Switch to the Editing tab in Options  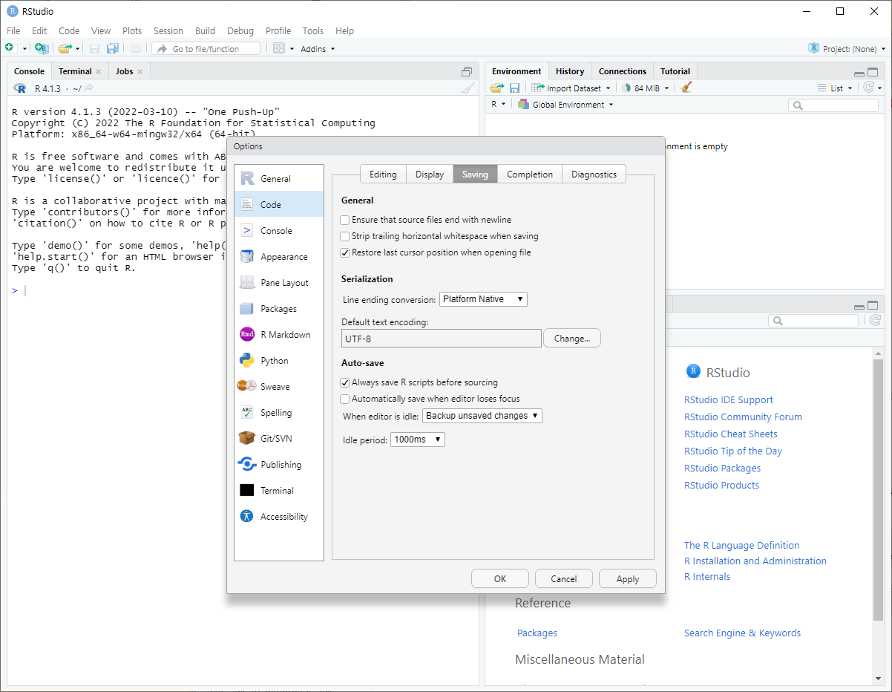coord(383,174)
